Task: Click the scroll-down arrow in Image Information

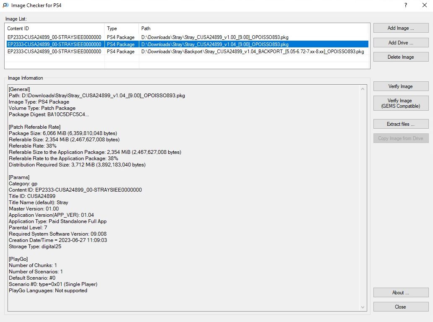Action: click(x=363, y=307)
